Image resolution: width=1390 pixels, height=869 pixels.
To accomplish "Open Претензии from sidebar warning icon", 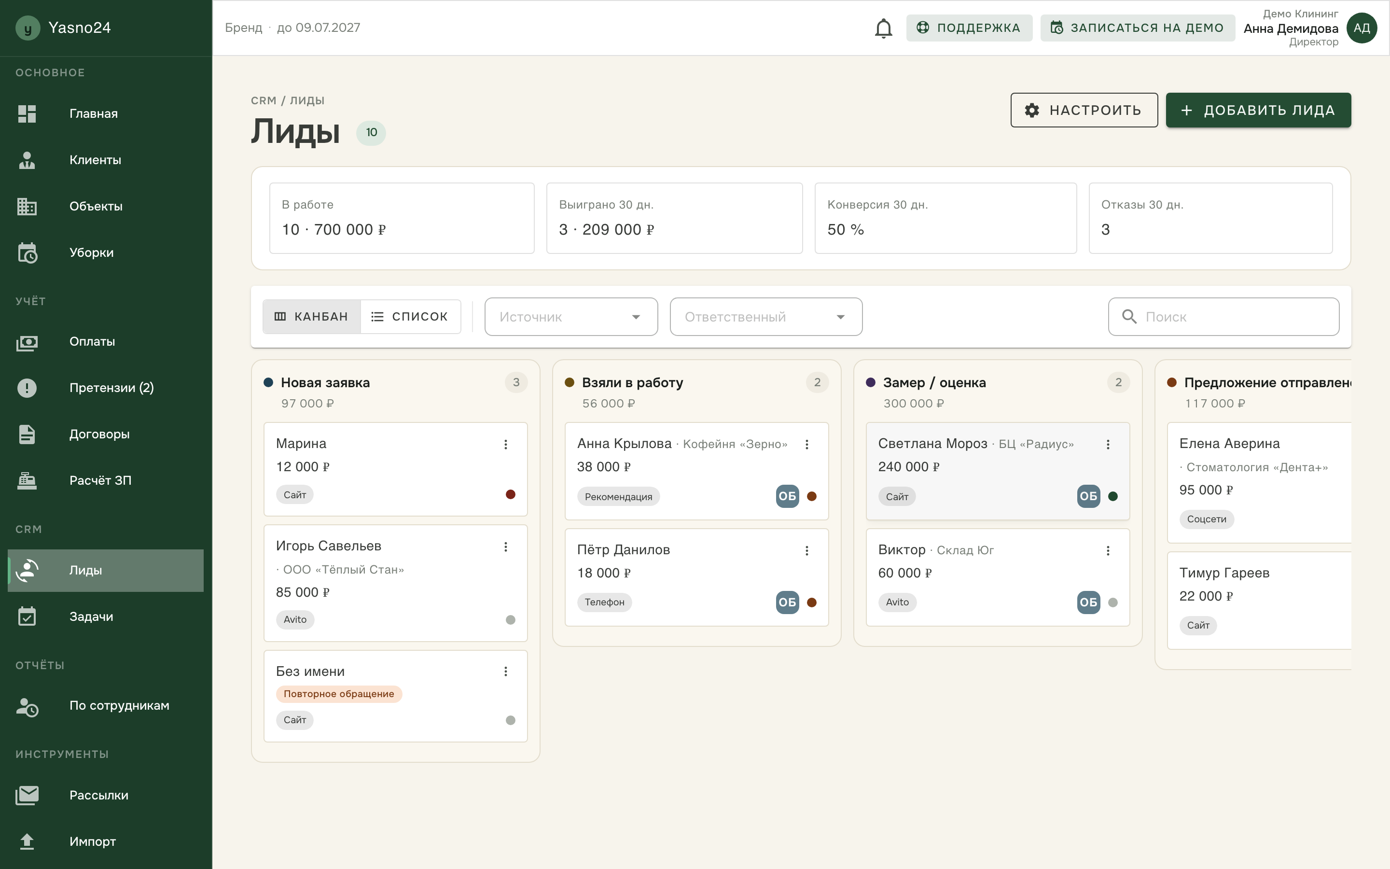I will 27,388.
